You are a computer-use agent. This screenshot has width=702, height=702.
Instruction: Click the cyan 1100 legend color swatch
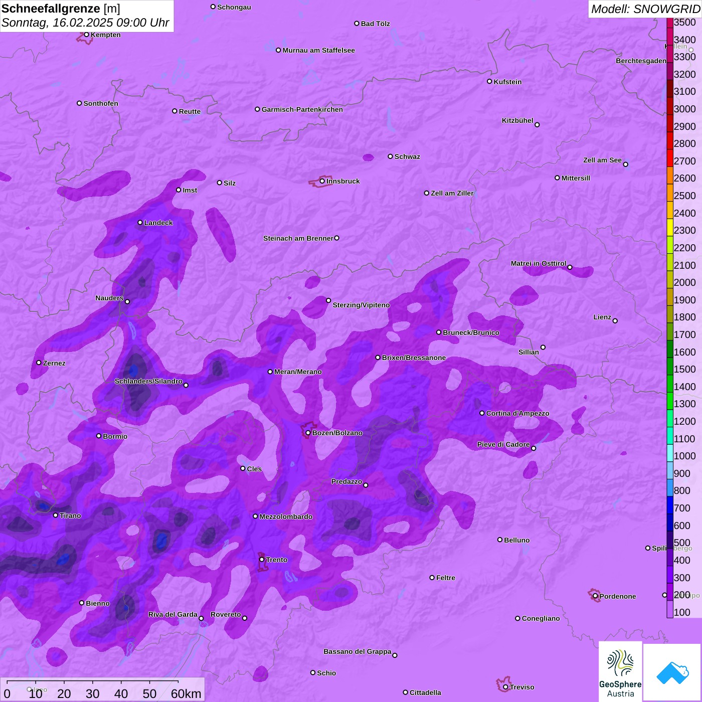[670, 436]
